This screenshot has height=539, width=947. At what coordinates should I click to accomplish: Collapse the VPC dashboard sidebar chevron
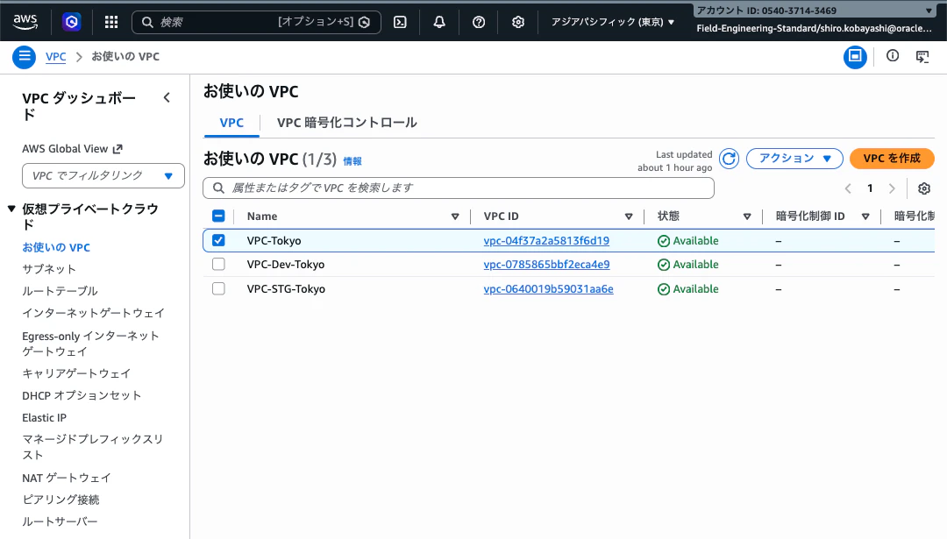click(x=167, y=98)
